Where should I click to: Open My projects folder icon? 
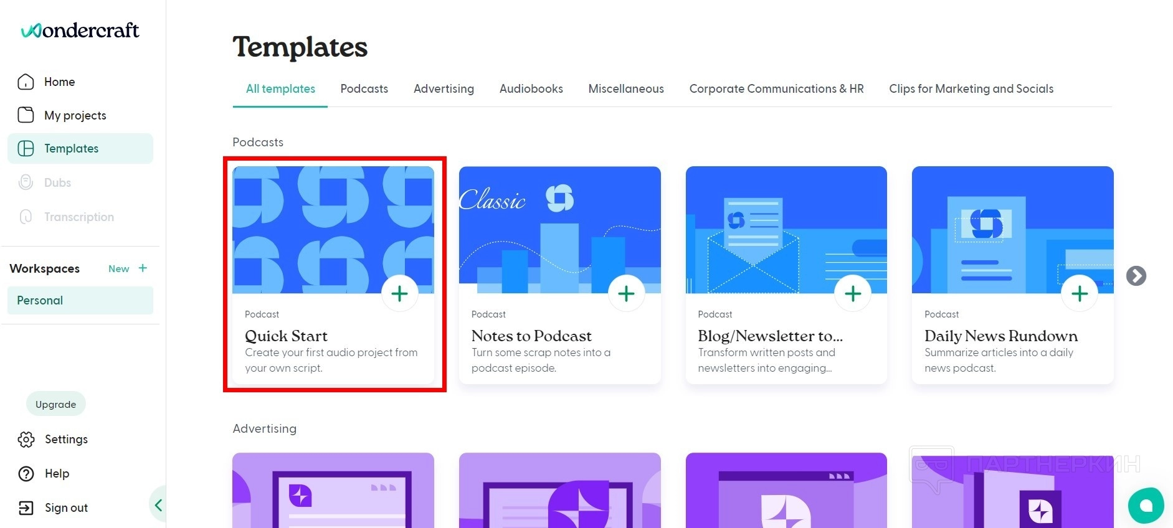tap(26, 115)
